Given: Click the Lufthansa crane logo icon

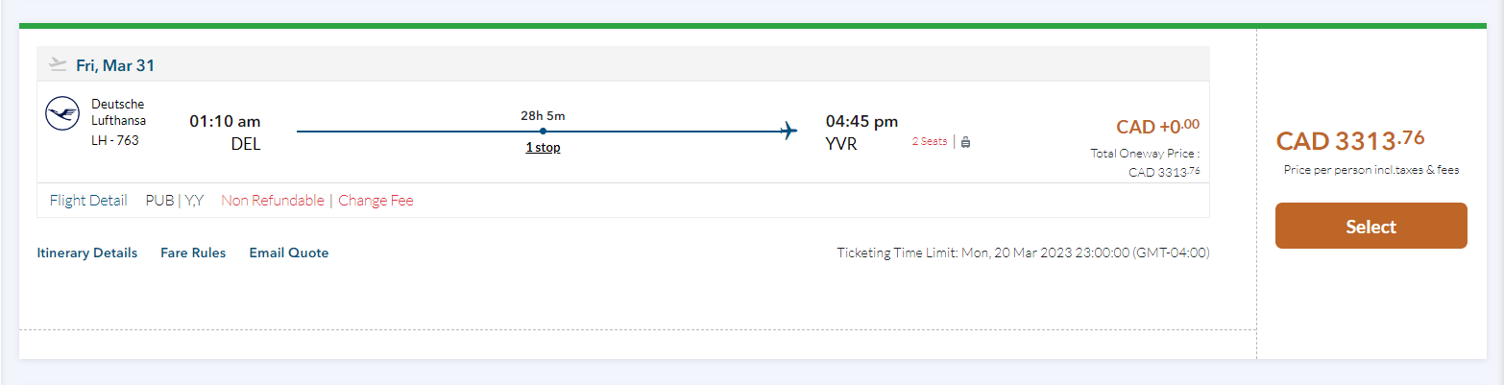Looking at the screenshot, I should [62, 115].
